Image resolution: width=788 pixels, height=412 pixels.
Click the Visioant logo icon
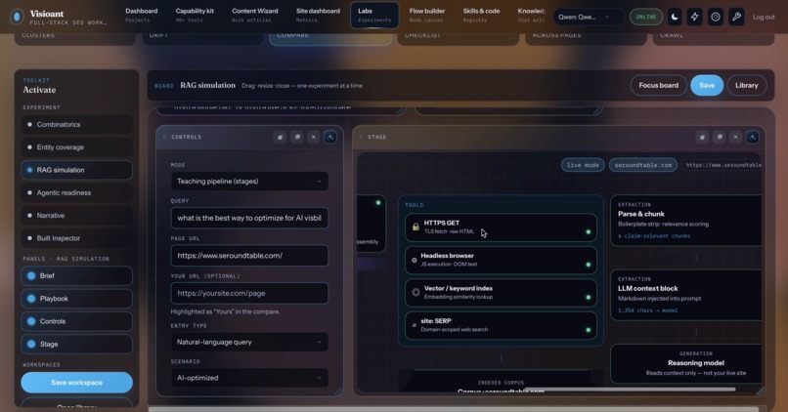(x=17, y=17)
